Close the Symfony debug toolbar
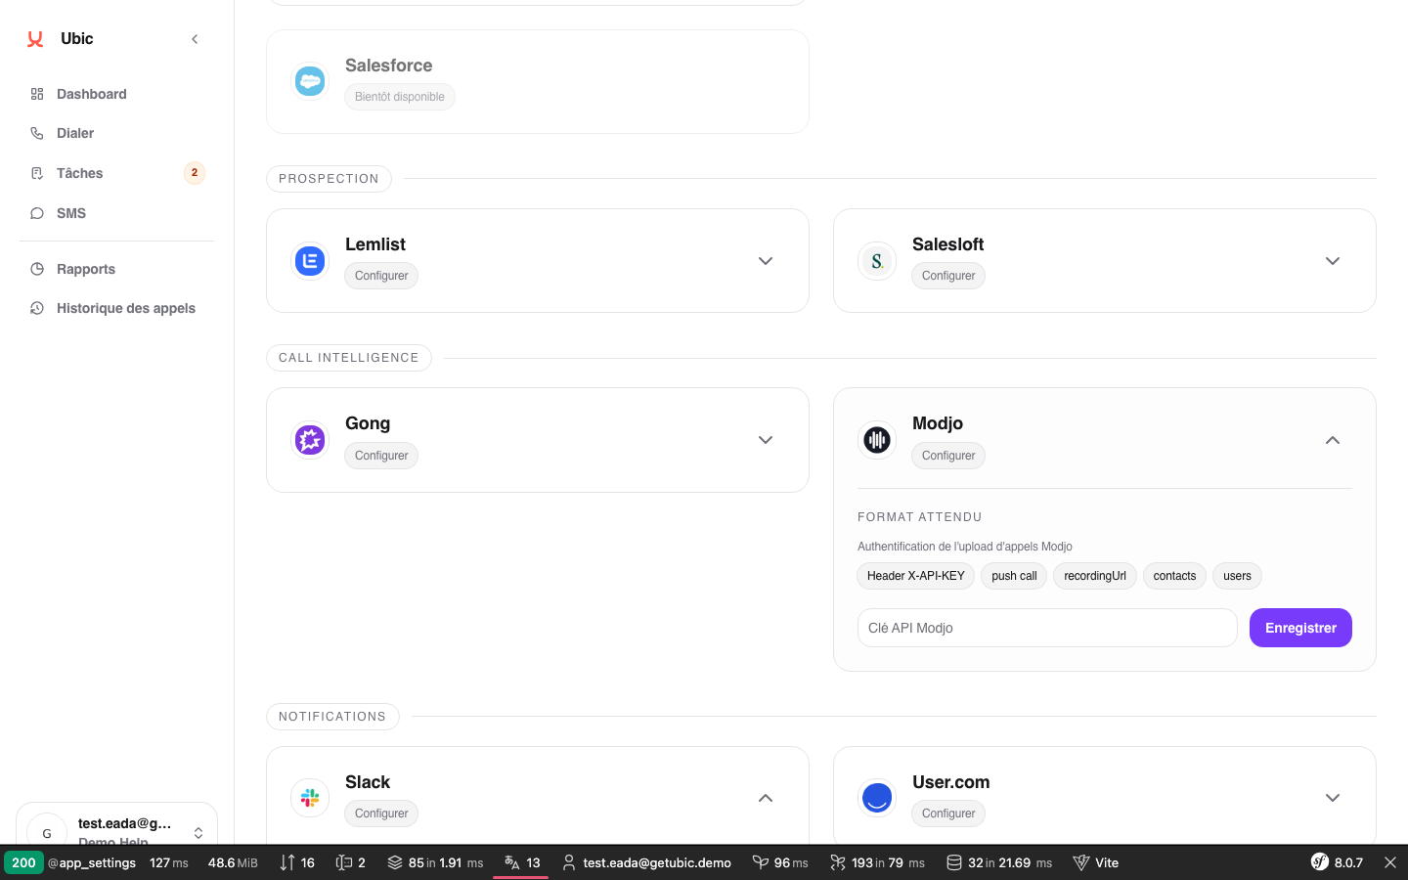 coord(1390,862)
